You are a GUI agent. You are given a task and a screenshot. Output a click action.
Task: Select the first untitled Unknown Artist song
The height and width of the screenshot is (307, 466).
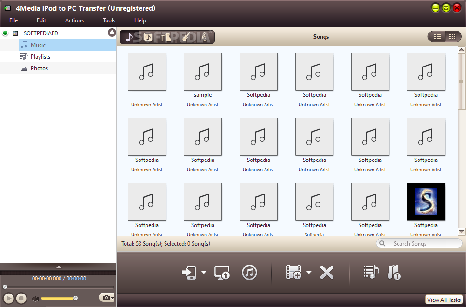(x=147, y=72)
